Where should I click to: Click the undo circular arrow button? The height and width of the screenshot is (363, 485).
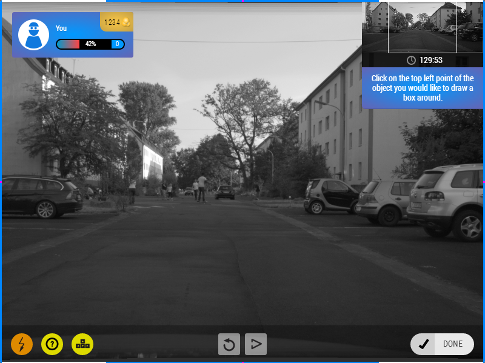229,344
